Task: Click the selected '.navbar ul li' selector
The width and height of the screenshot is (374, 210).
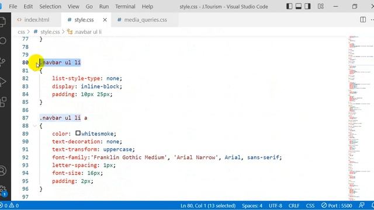Action: [60, 62]
